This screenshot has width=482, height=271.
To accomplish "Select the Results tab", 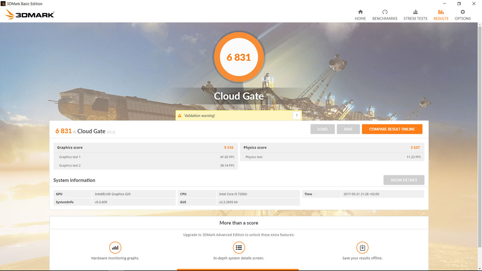I will point(441,15).
